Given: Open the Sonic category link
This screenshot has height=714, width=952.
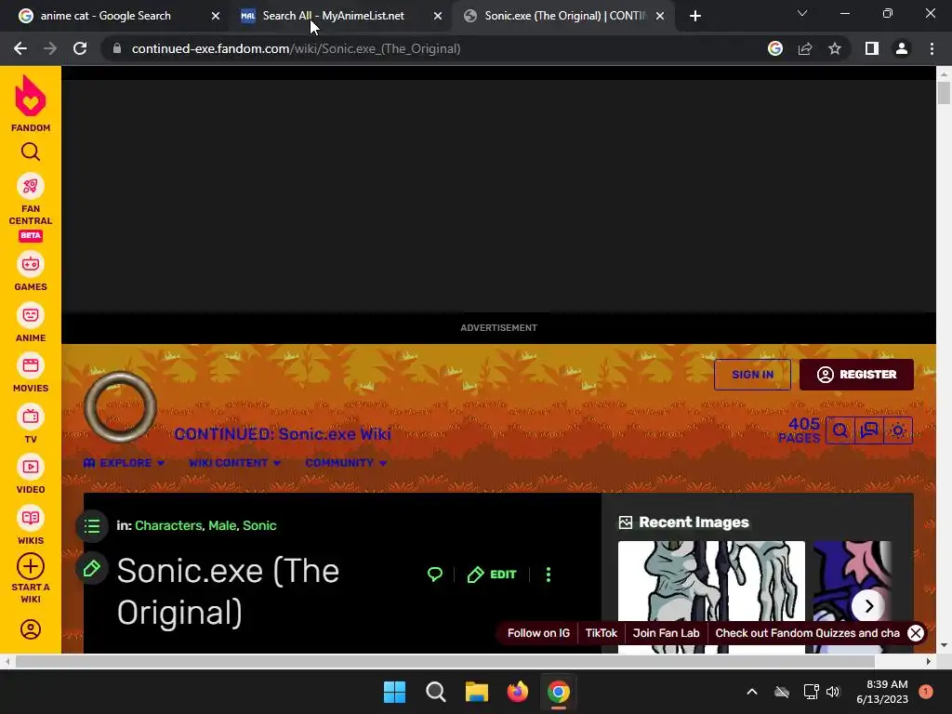Looking at the screenshot, I should (259, 526).
